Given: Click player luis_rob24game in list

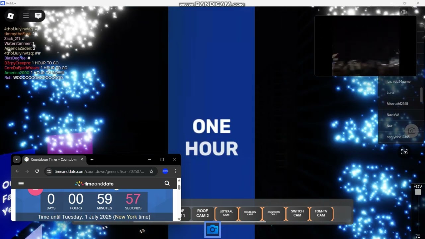Looking at the screenshot, I should click(x=399, y=82).
